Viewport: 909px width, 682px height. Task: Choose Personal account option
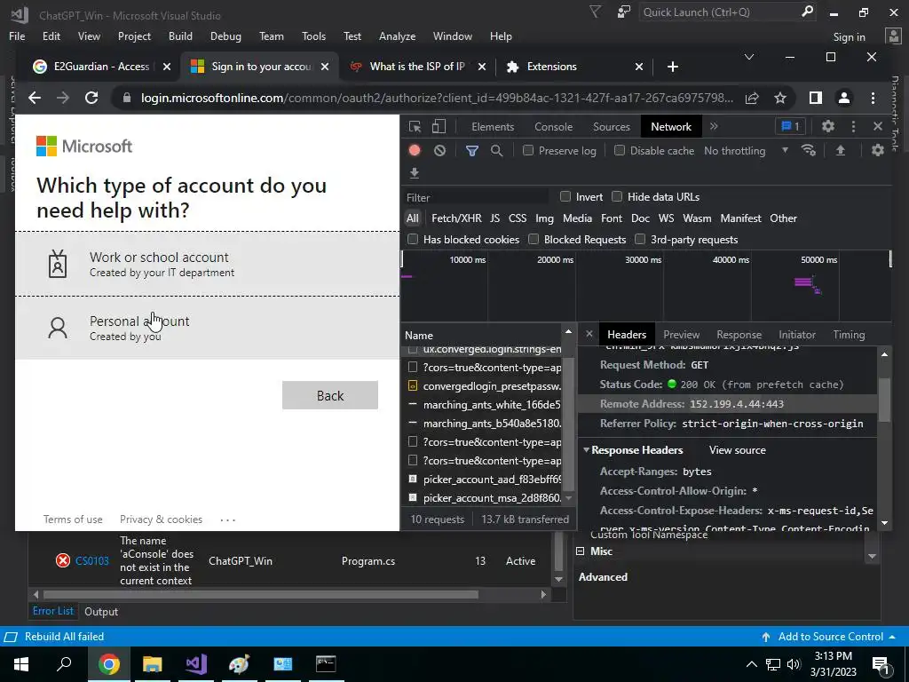[207, 328]
